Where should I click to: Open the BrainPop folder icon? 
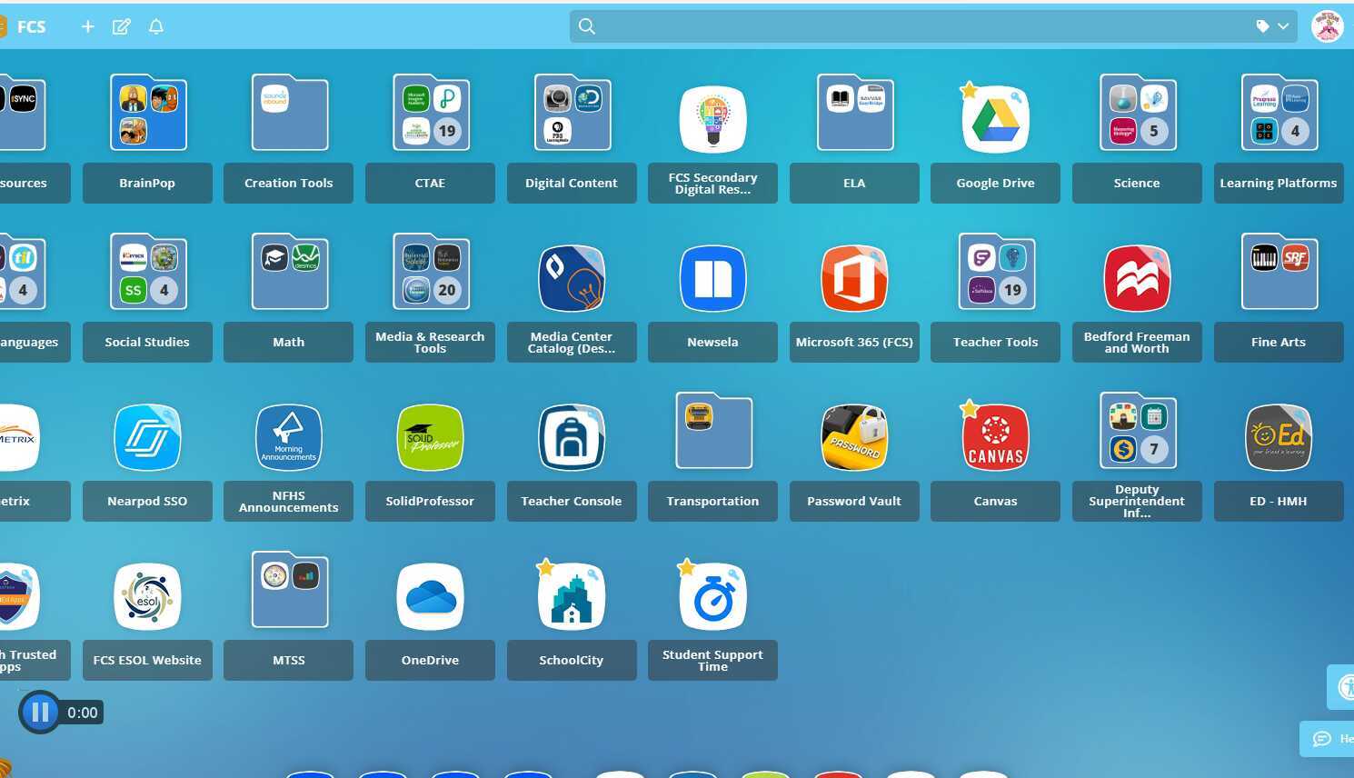(148, 113)
